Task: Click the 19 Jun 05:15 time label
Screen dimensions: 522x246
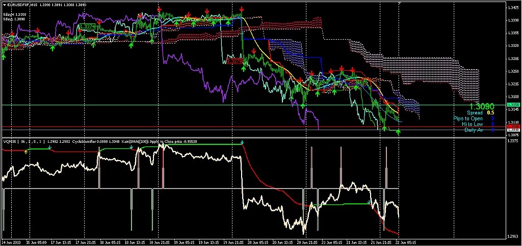Action: 184,242
